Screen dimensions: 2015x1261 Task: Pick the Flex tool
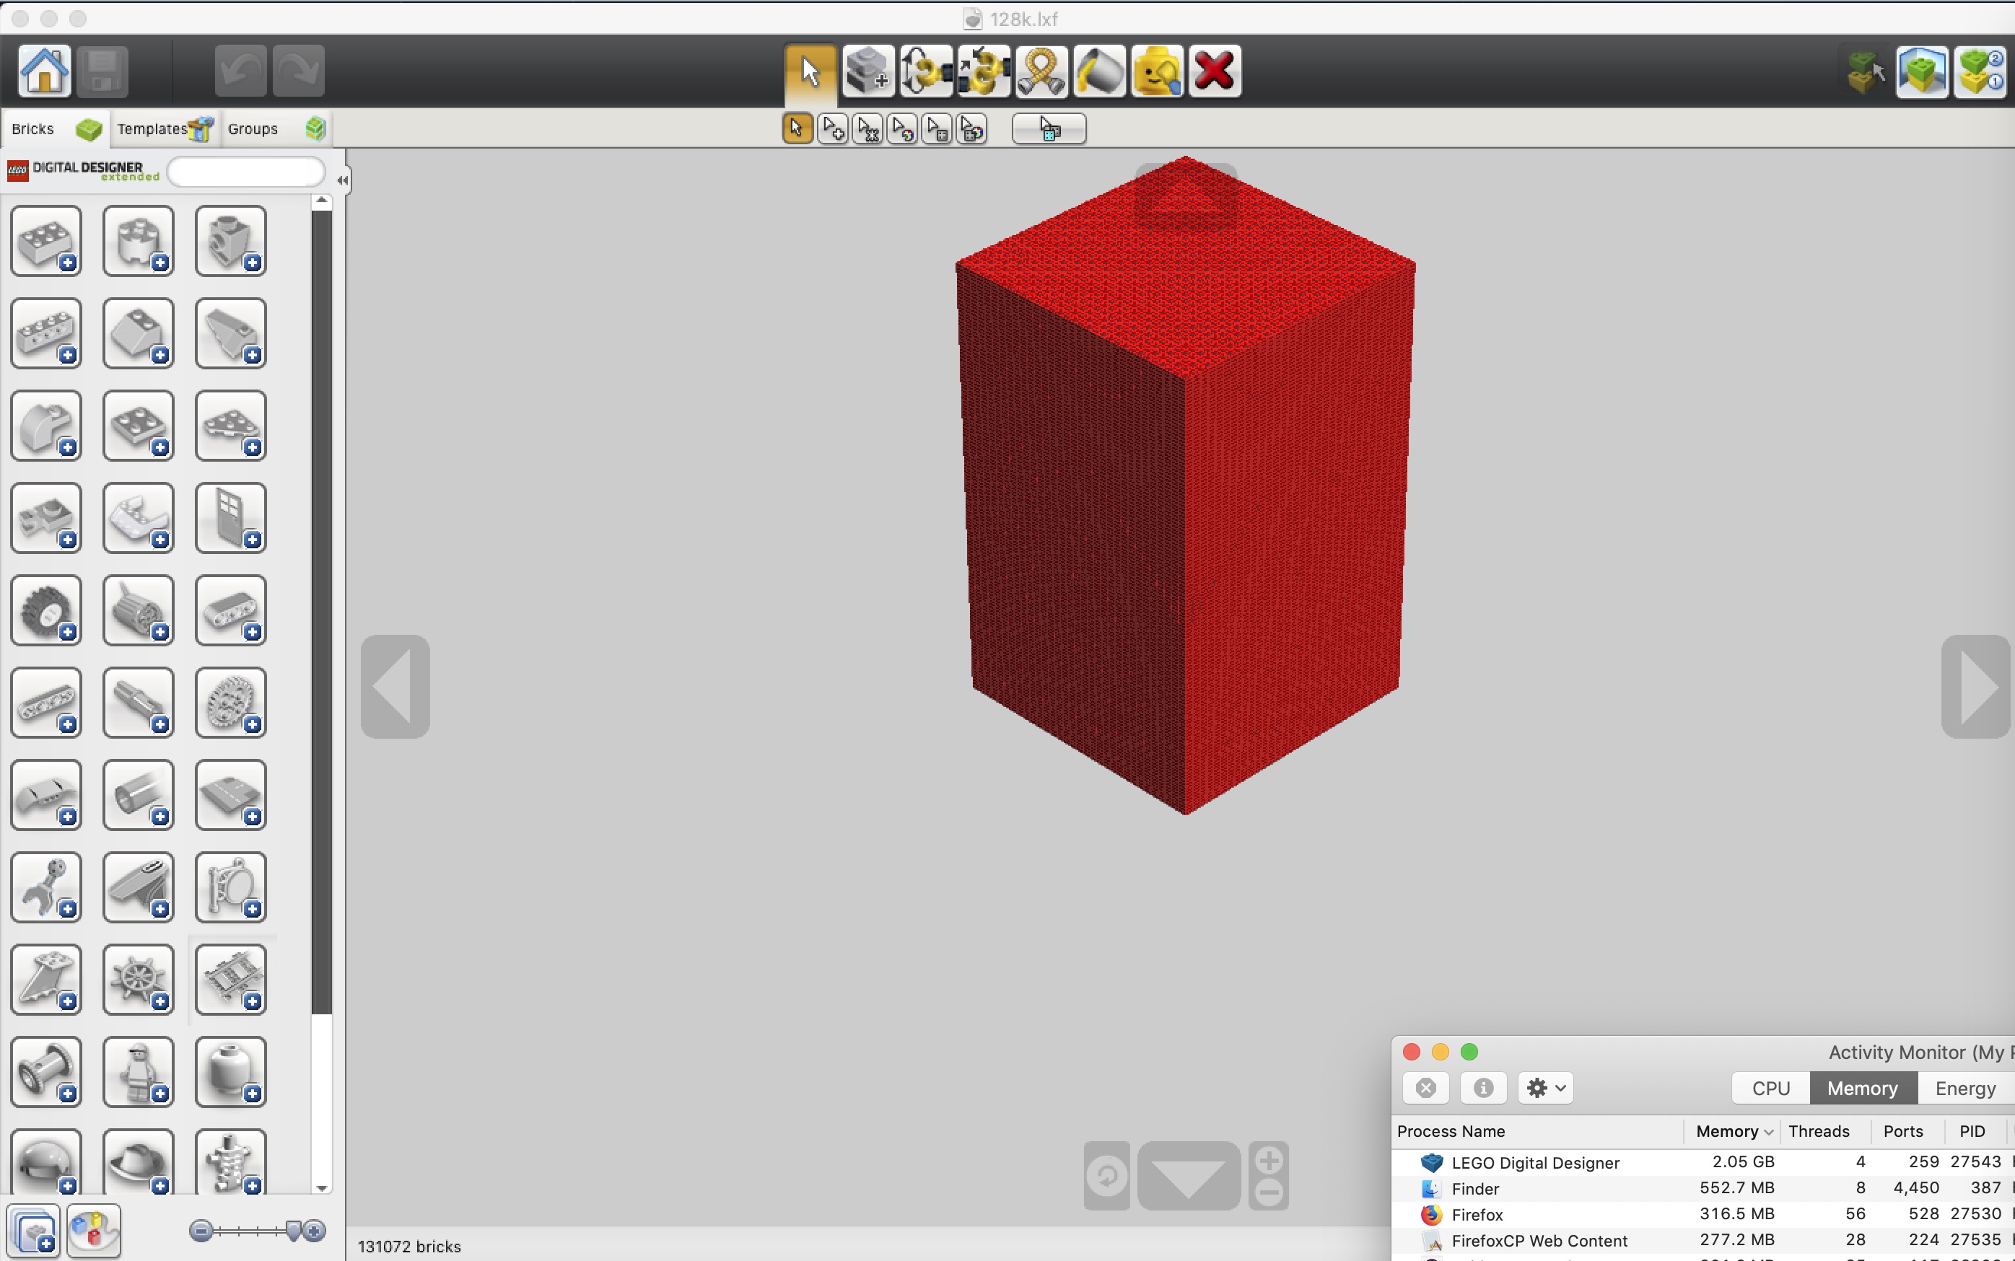coord(1041,71)
